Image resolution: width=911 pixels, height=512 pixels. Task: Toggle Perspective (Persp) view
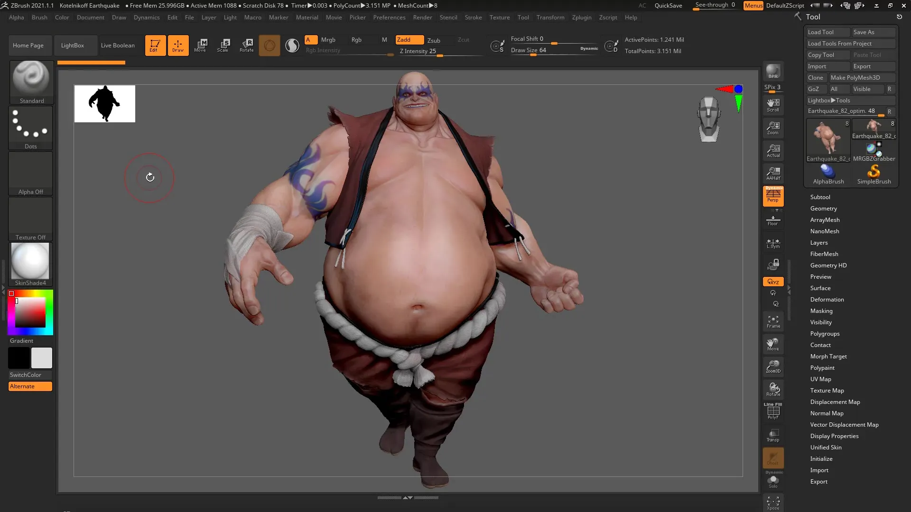(773, 196)
